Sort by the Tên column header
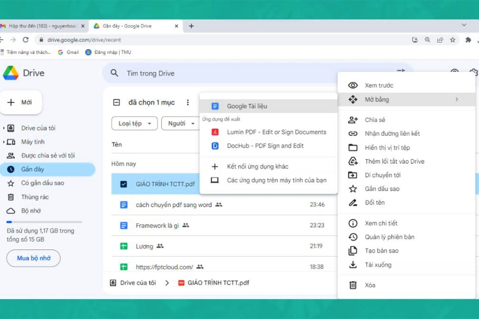The image size is (479, 319). pyautogui.click(x=117, y=144)
